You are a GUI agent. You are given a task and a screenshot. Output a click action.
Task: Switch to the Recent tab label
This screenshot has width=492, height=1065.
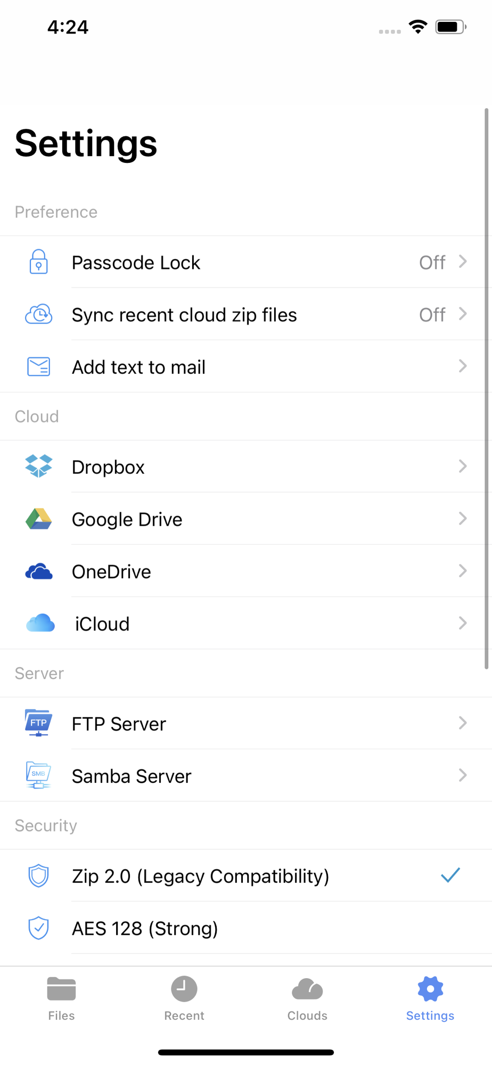tap(184, 1015)
